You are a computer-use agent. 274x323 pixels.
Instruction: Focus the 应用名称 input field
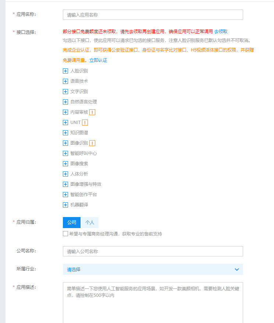tap(153, 15)
